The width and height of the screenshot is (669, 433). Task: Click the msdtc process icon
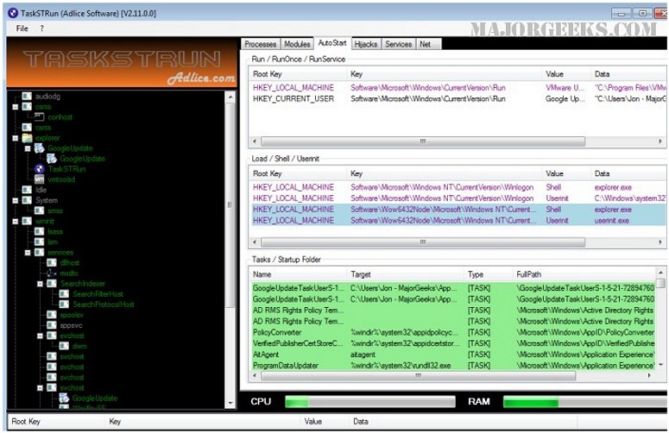pos(52,273)
